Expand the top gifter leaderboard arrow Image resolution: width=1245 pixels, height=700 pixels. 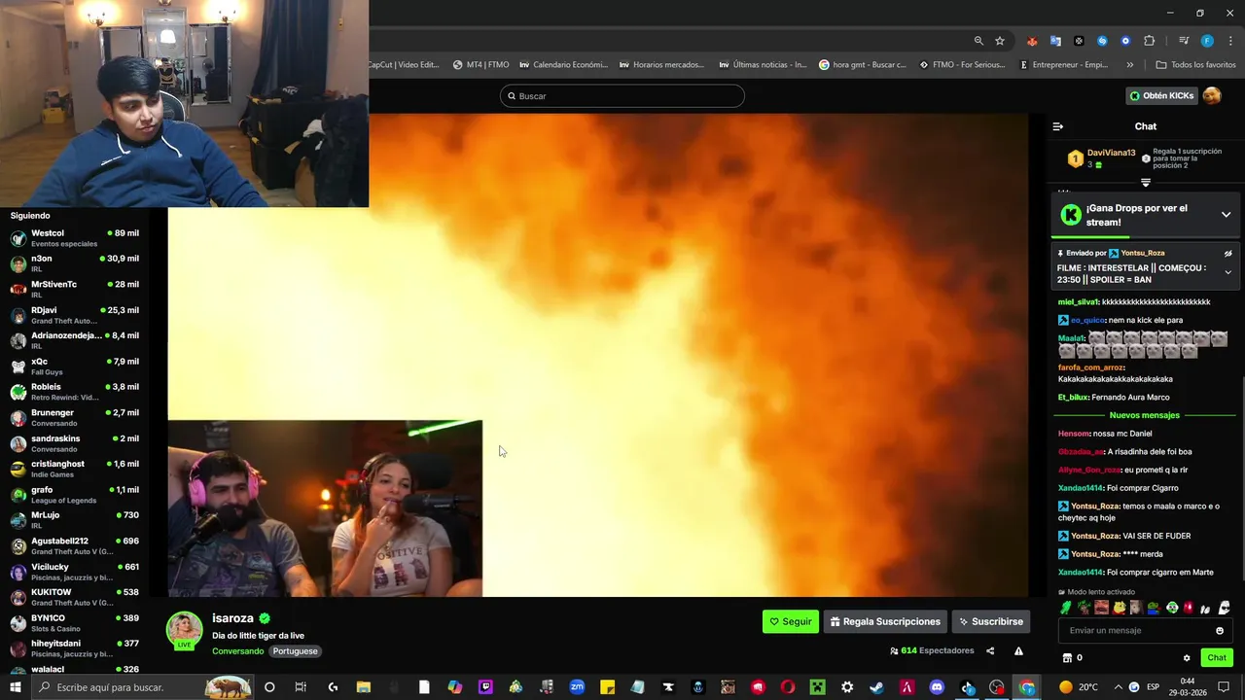click(1146, 183)
